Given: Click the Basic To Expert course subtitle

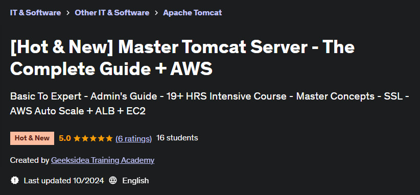Looking at the screenshot, I should pos(209,104).
